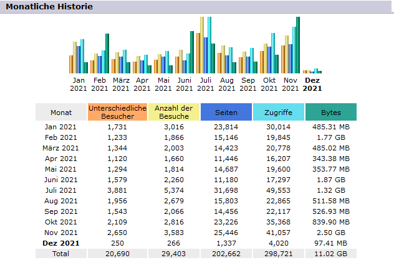This screenshot has width=394, height=268.
Task: Select the 202,662 total Seiten value
Action: click(x=226, y=254)
